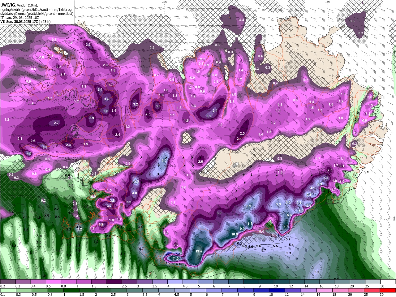Image resolution: width=396 pixels, height=297 pixels.
Task: Click the 9.2 value on the map
Action: [286, 226]
